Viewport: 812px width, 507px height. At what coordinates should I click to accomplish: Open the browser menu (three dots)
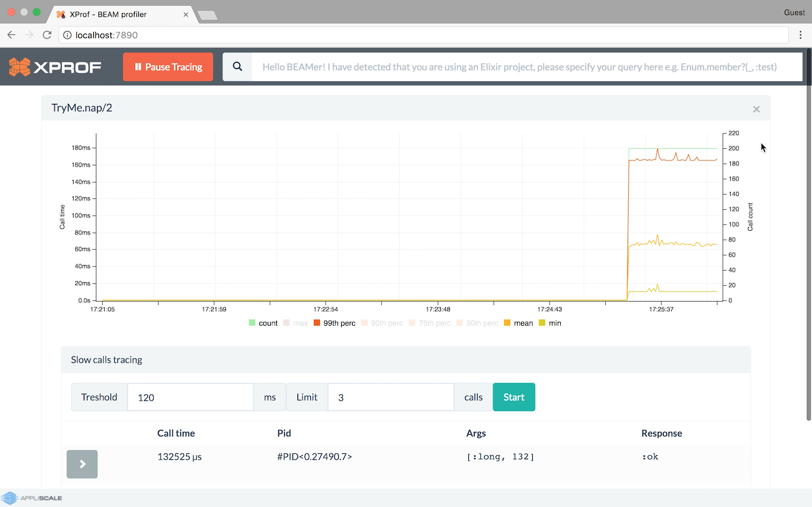pos(801,35)
